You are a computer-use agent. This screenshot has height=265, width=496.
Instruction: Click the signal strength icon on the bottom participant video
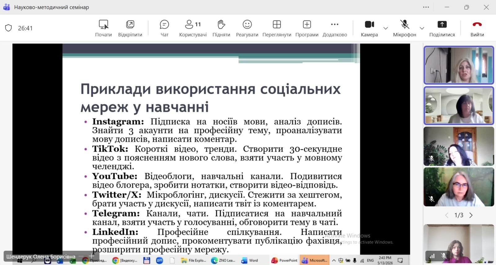point(432,256)
